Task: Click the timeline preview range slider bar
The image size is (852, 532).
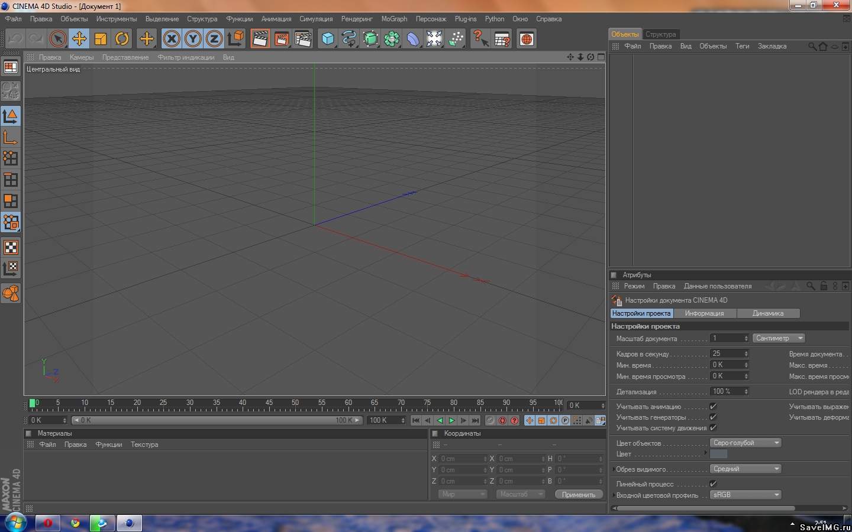Action: pos(217,420)
